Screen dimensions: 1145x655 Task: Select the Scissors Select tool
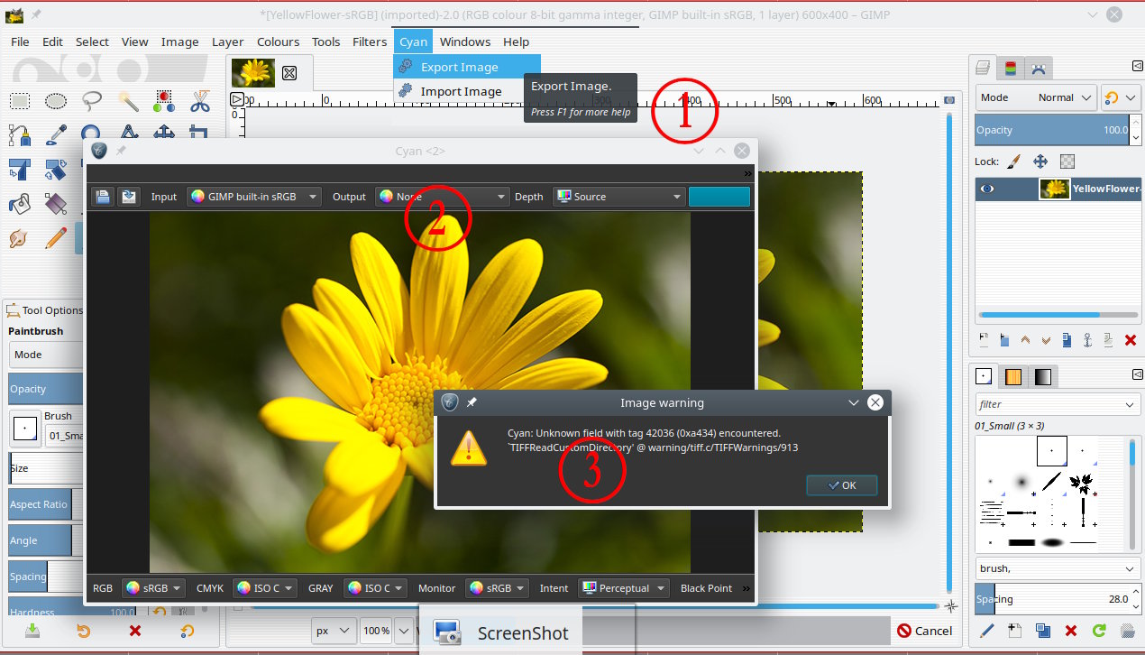coord(200,100)
